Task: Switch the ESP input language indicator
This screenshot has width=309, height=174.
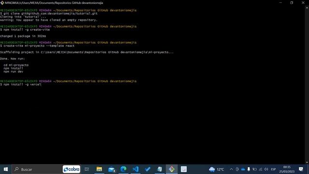Action: [x=273, y=169]
